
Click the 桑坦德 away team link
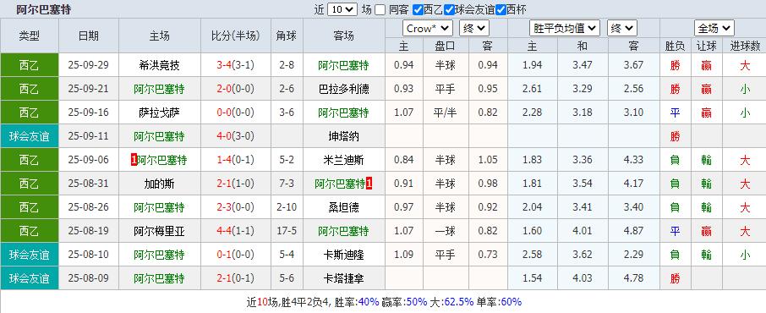[343, 207]
